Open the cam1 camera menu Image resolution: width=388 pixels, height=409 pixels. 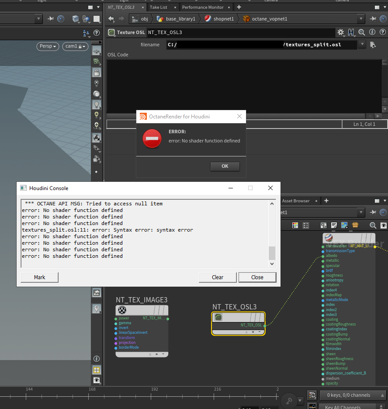(x=75, y=46)
